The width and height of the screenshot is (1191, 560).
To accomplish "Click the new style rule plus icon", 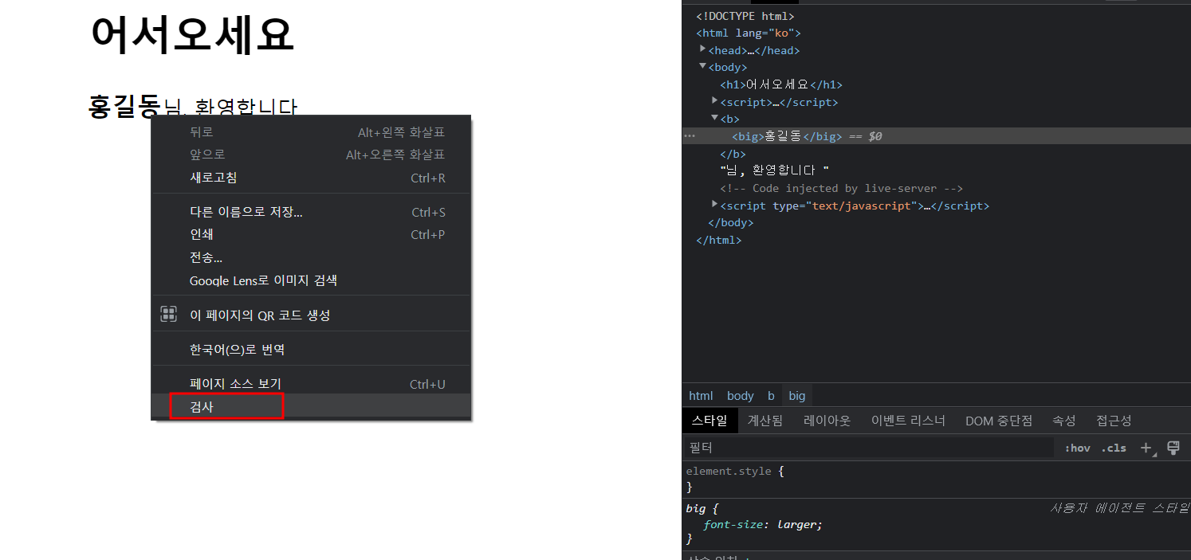I will click(x=1146, y=448).
